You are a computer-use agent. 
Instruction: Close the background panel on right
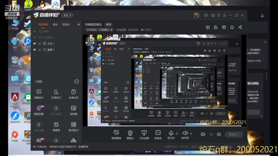pos(265,42)
